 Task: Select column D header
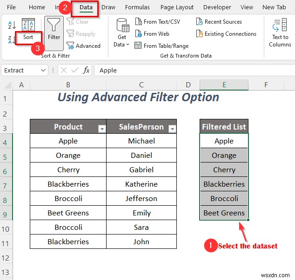click(188, 85)
